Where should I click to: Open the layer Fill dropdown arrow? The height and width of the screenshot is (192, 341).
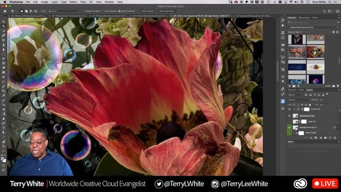pyautogui.click(x=326, y=105)
